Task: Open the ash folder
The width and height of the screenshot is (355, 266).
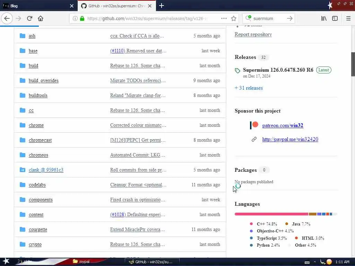Action: (x=32, y=36)
